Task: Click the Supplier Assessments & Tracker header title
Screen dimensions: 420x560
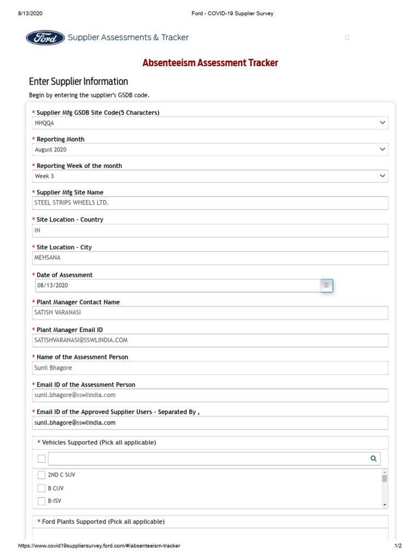Action: [x=128, y=37]
